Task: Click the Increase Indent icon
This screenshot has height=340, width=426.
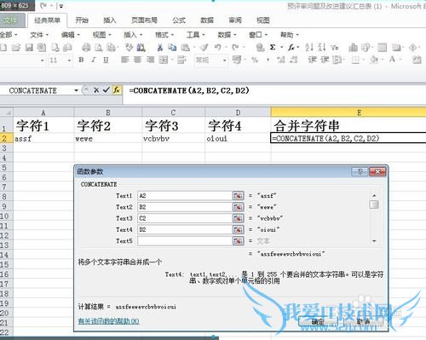Action: pos(325,60)
